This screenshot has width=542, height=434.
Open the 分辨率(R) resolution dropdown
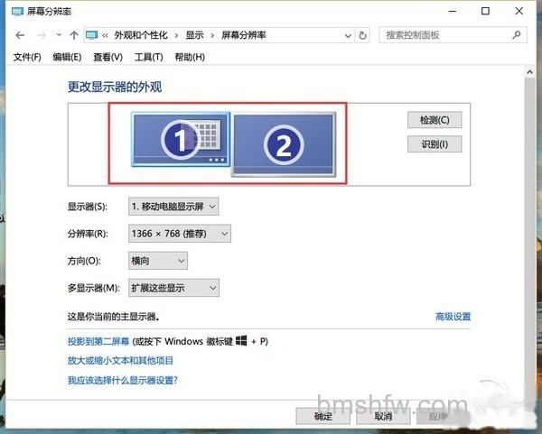[x=180, y=234]
